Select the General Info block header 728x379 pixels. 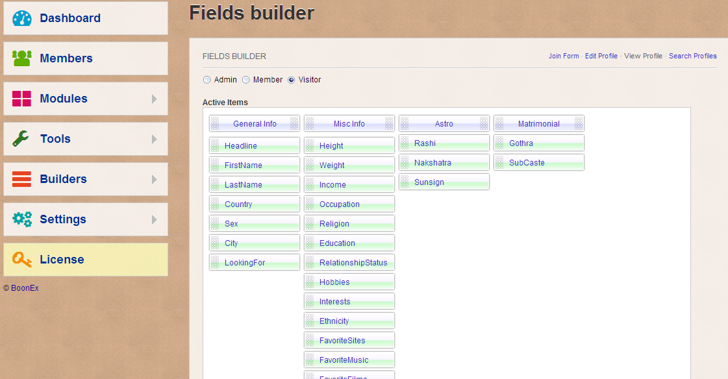tap(255, 123)
